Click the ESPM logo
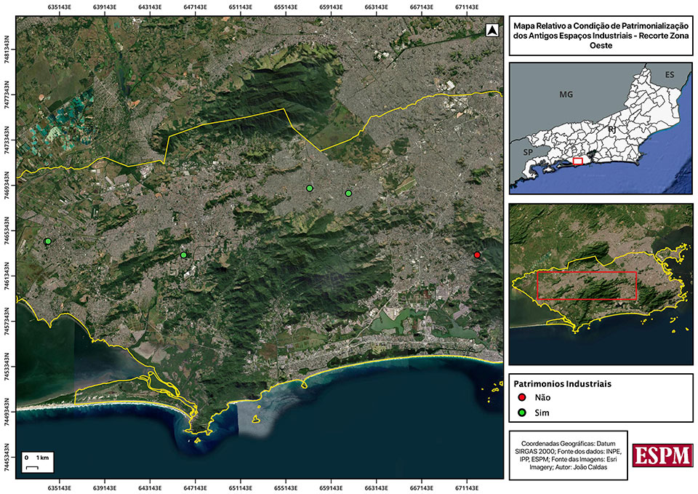698x494 pixels. (x=662, y=455)
